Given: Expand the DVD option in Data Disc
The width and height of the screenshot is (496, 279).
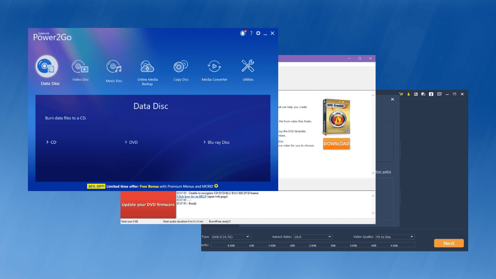Looking at the screenshot, I should pos(131,142).
